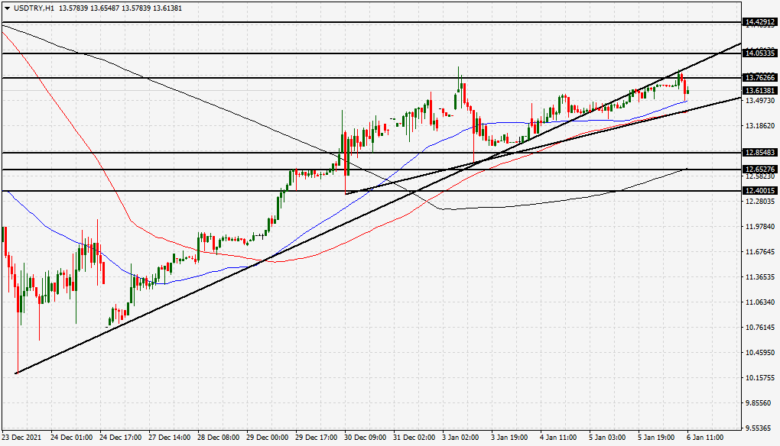Viewport: 780px width, 446px height.
Task: Click the 14.05335 horizontal line price label
Action: (x=759, y=53)
